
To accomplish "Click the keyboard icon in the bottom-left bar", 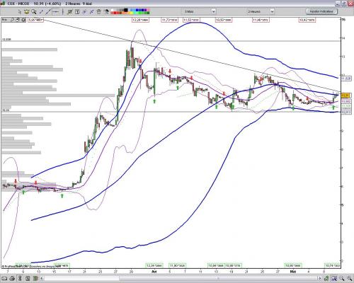I will coord(4,279).
